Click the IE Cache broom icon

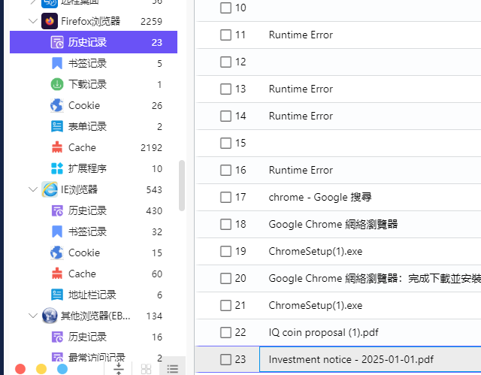[x=57, y=274]
